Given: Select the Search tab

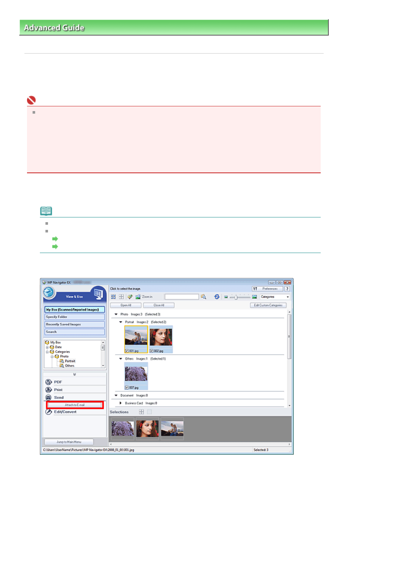Looking at the screenshot, I should (75, 332).
